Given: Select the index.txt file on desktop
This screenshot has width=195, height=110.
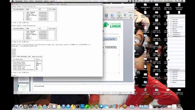Looking at the screenshot, I should click(145, 68).
